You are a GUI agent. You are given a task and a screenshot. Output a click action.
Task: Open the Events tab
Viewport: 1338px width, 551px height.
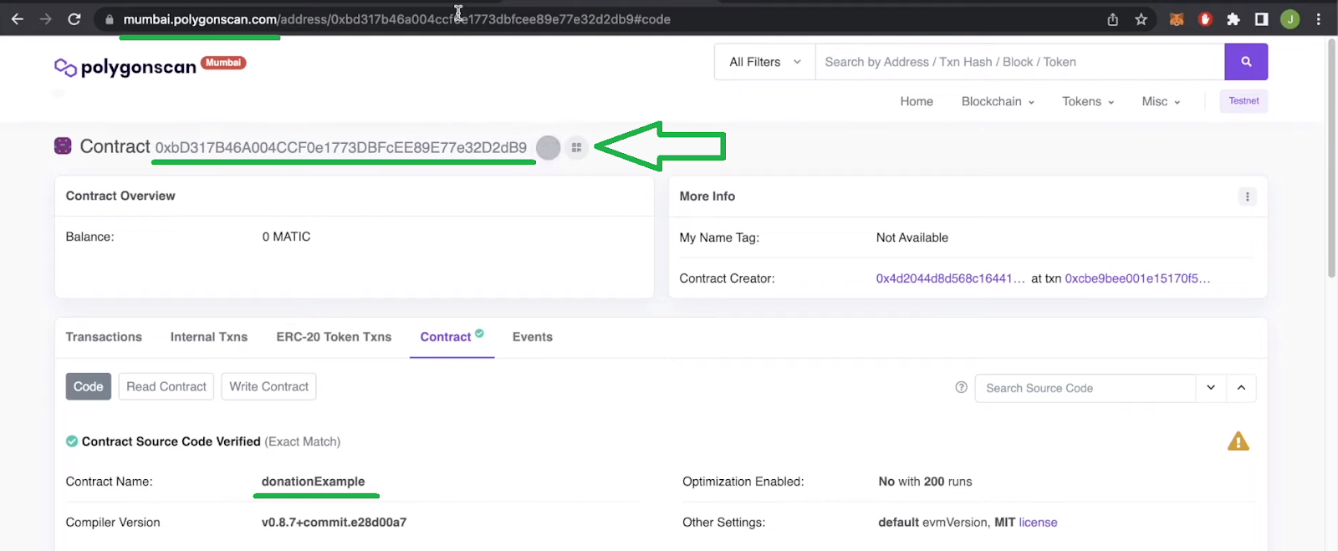pos(533,337)
